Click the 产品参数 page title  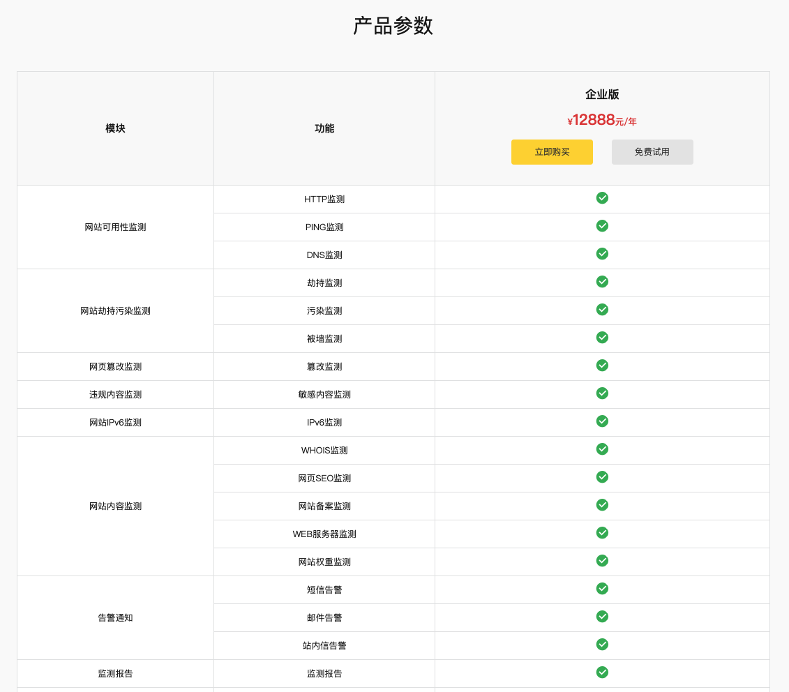pos(393,26)
